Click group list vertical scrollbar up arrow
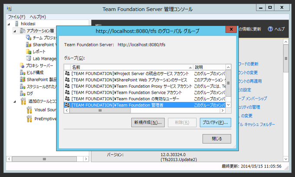 point(228,67)
